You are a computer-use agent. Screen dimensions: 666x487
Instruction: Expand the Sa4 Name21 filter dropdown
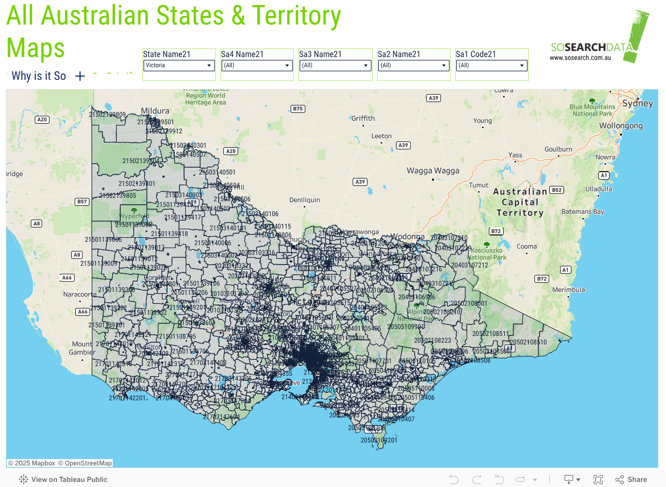pyautogui.click(x=256, y=65)
